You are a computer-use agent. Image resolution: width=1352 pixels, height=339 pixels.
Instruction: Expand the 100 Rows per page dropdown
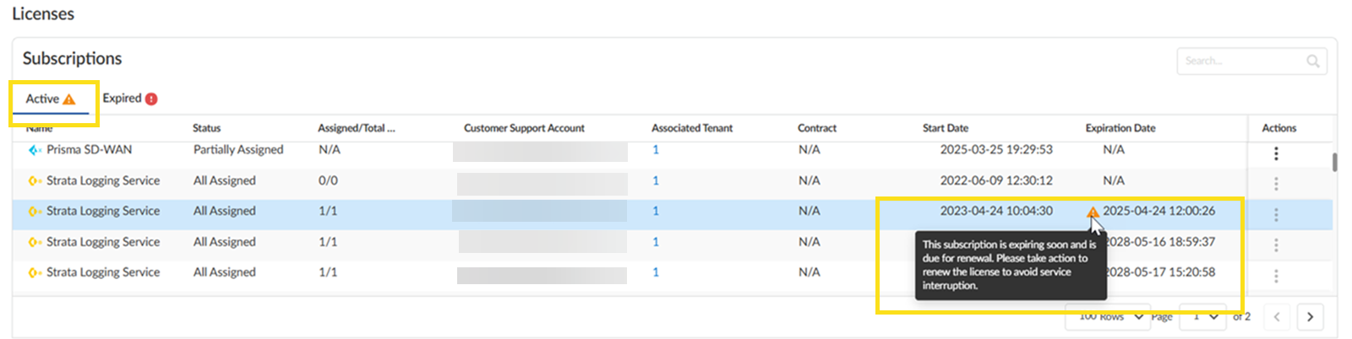pos(1109,317)
